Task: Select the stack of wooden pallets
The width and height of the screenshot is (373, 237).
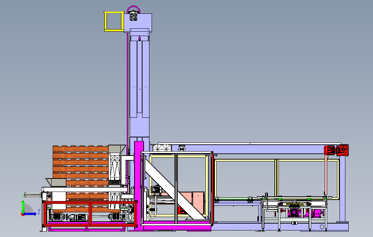Action: pos(81,178)
